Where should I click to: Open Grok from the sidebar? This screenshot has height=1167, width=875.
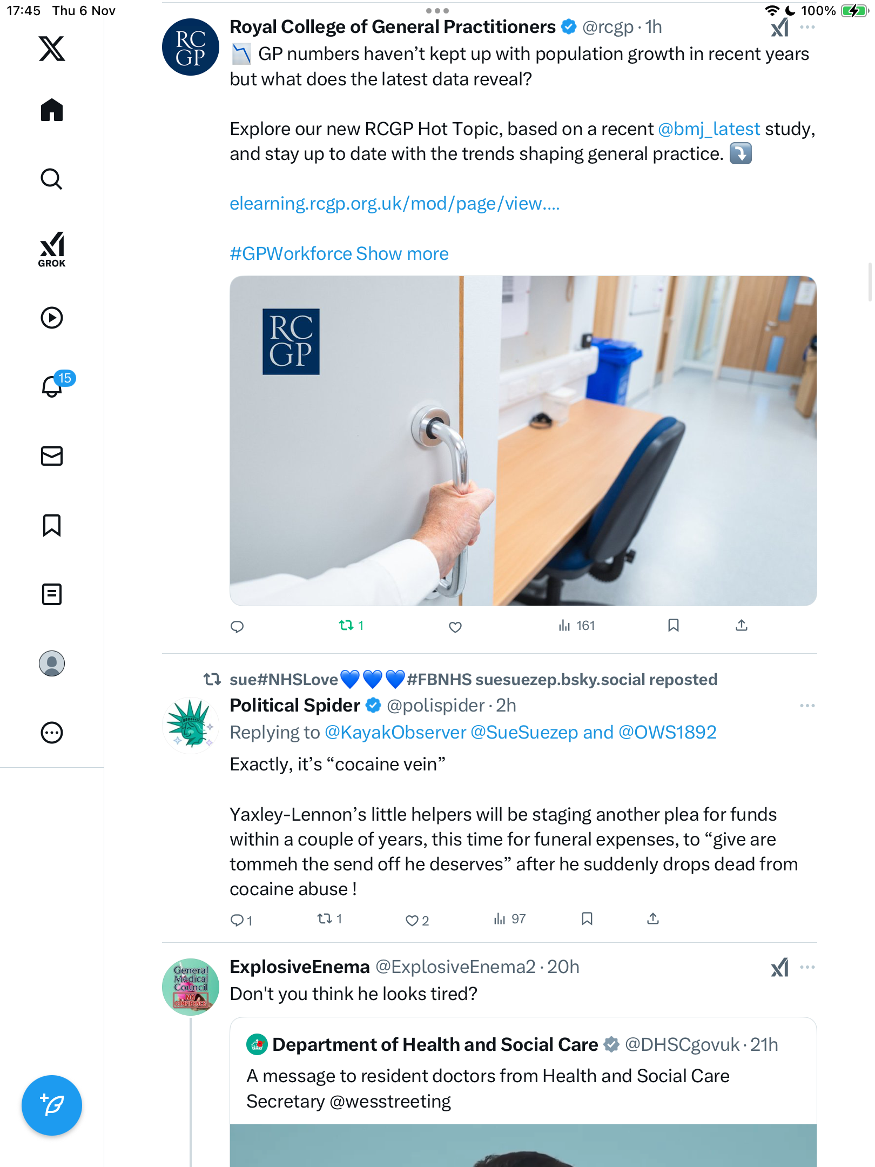(52, 250)
